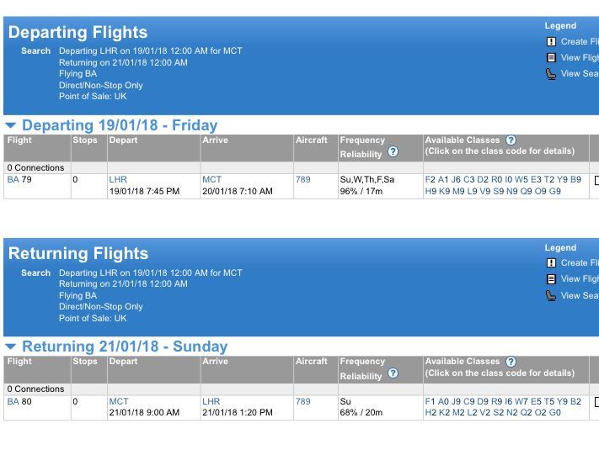Open the BA 80 flight link
This screenshot has height=455, width=599.
pyautogui.click(x=19, y=401)
